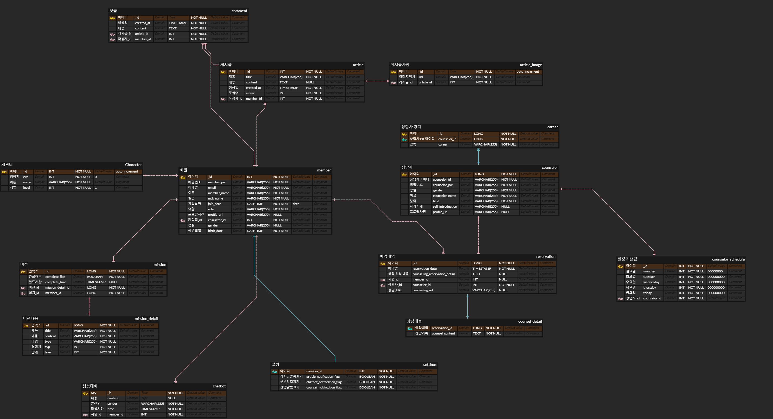Select the counseling_url column in reservation
The width and height of the screenshot is (773, 419).
tap(422, 290)
